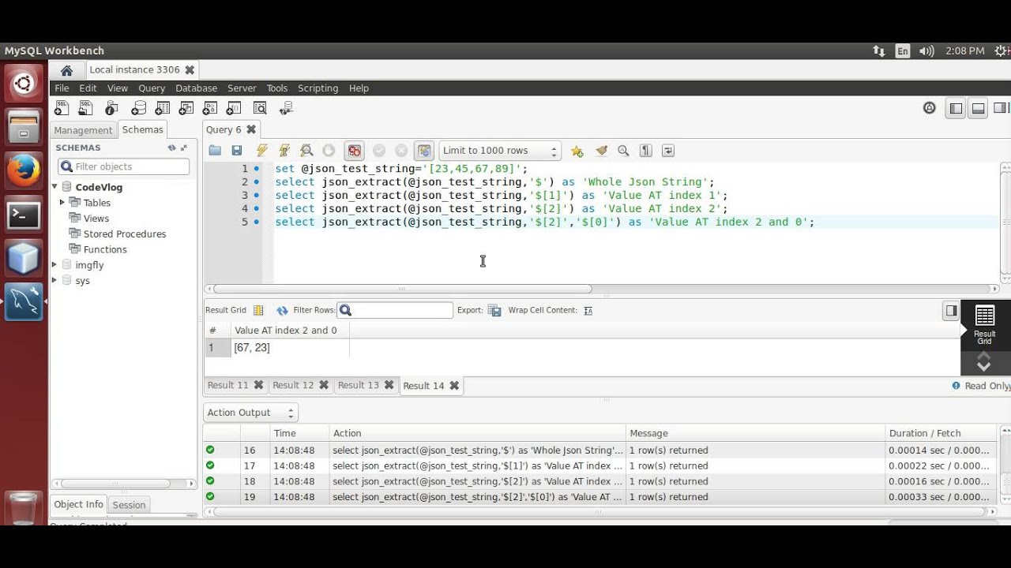The image size is (1011, 568).
Task: Switch to the Management tab
Action: (x=83, y=130)
